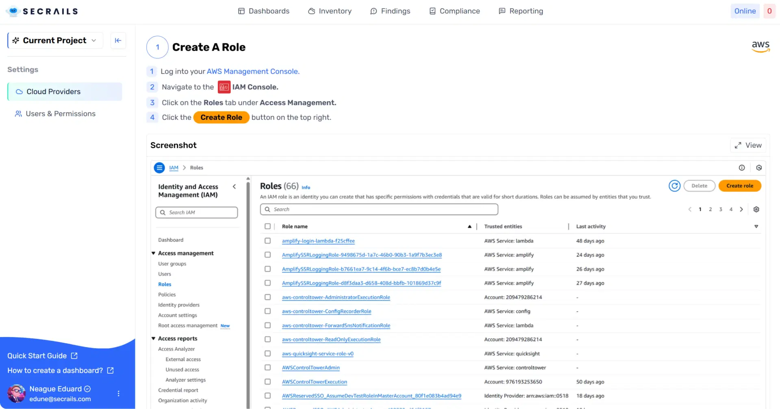Check the AmplifySSRLoggingRole-b7661ea7 row checkbox
The width and height of the screenshot is (780, 409).
point(267,269)
